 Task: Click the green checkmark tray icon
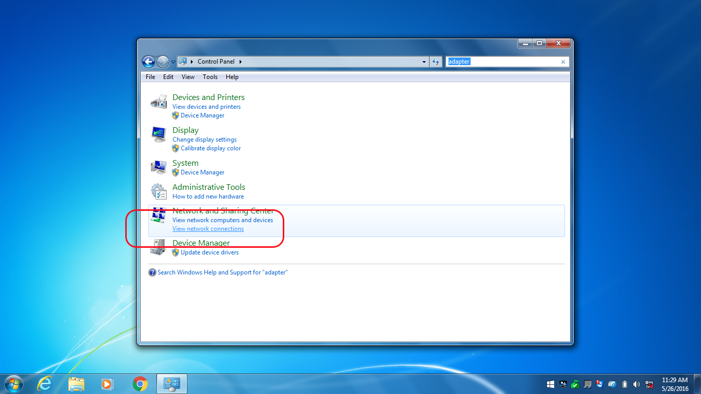(x=575, y=384)
